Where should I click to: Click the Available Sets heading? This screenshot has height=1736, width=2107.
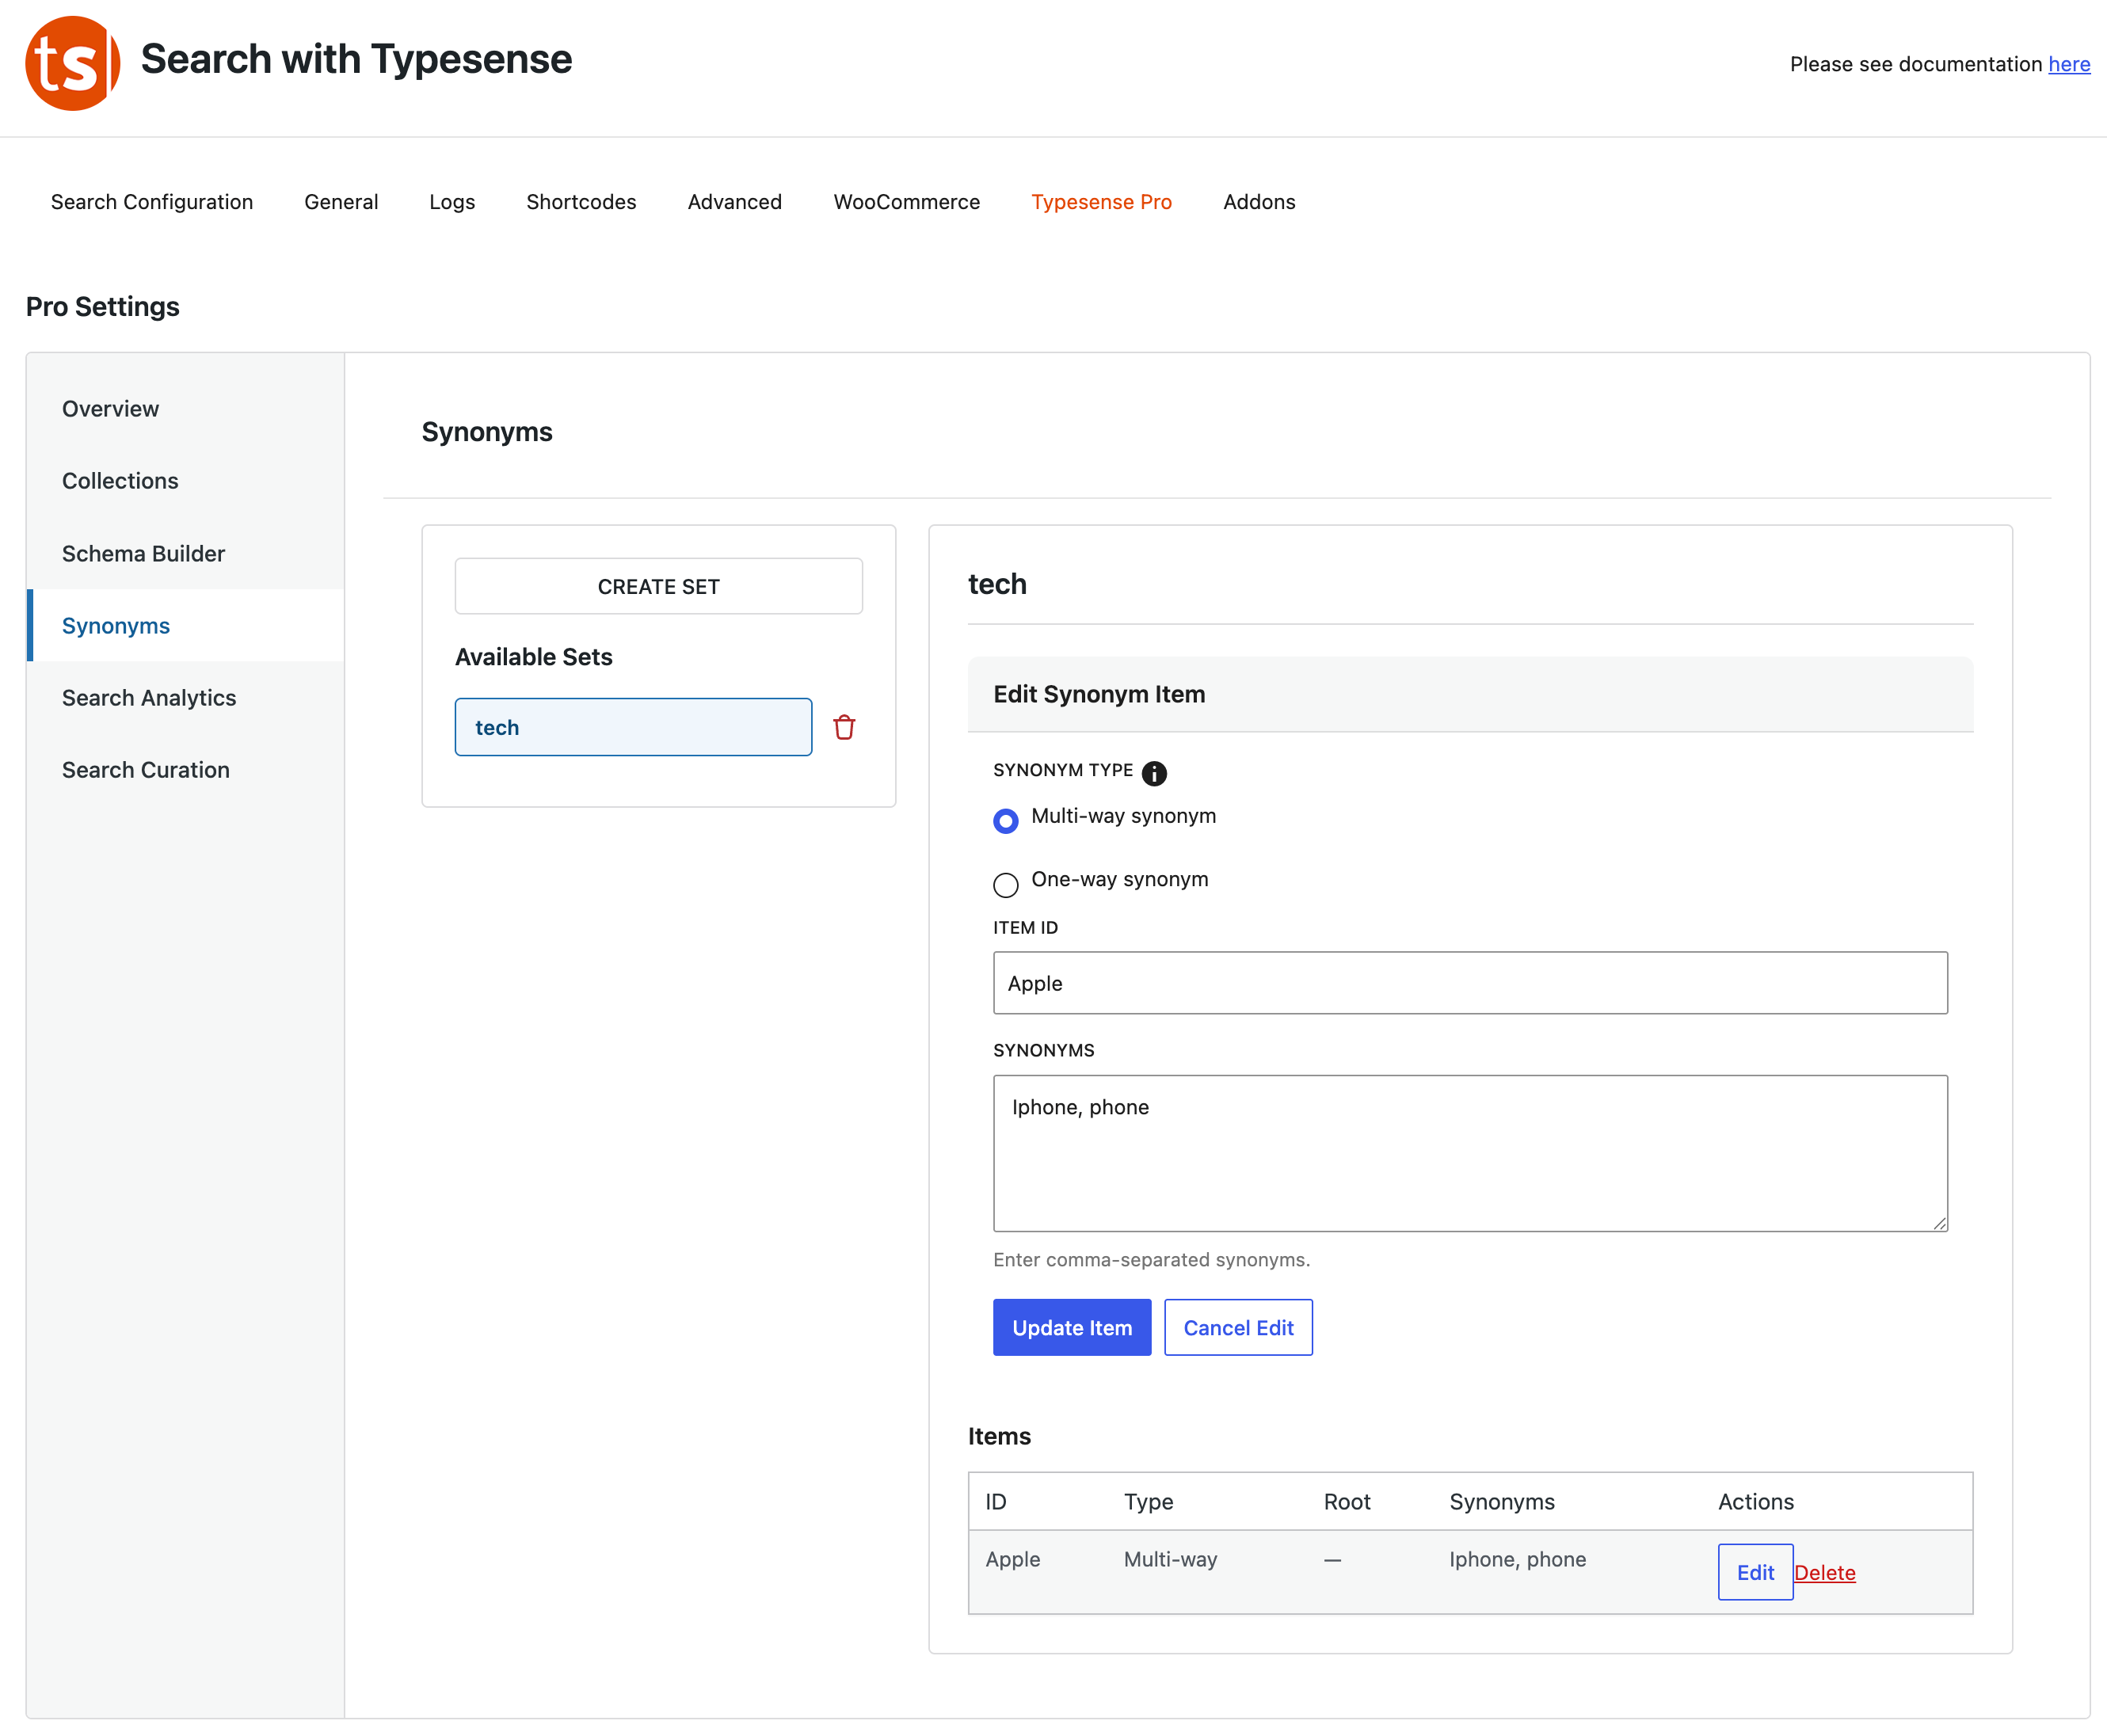pyautogui.click(x=534, y=657)
